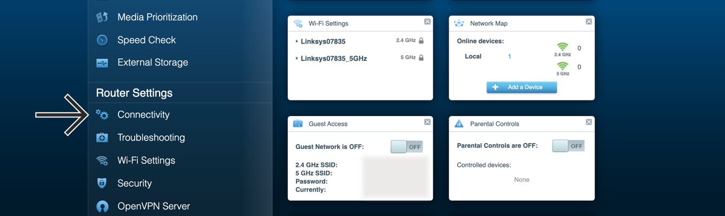Screen dimensions: 725x216
Task: Close the Guest Access widget
Action: (x=427, y=122)
